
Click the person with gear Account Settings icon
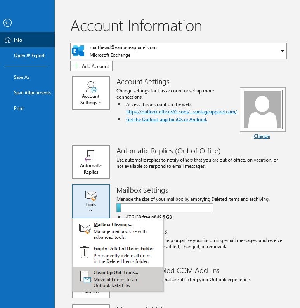click(x=91, y=87)
